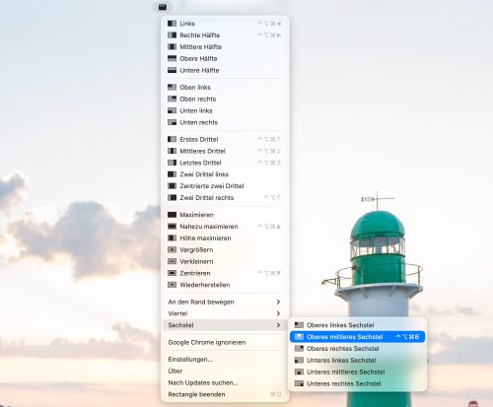This screenshot has height=407, width=493.
Task: Click the Unten rechts label
Action: tap(199, 122)
